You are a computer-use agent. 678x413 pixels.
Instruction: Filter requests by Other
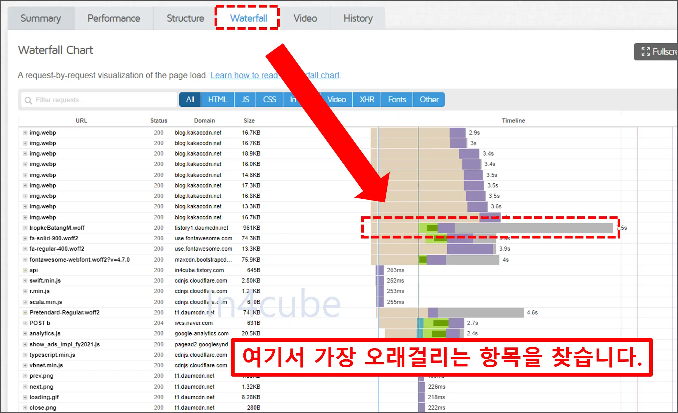(x=429, y=99)
